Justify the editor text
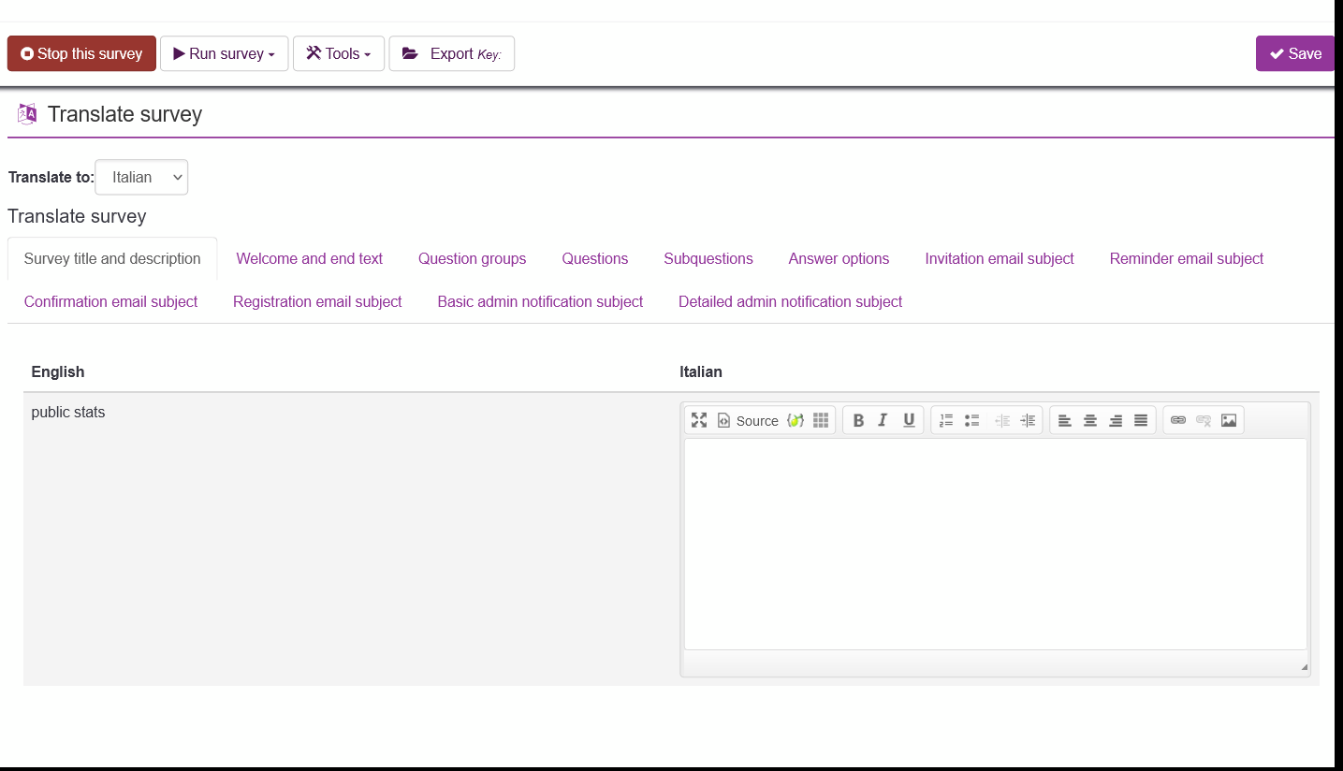This screenshot has width=1343, height=771. 1141,420
